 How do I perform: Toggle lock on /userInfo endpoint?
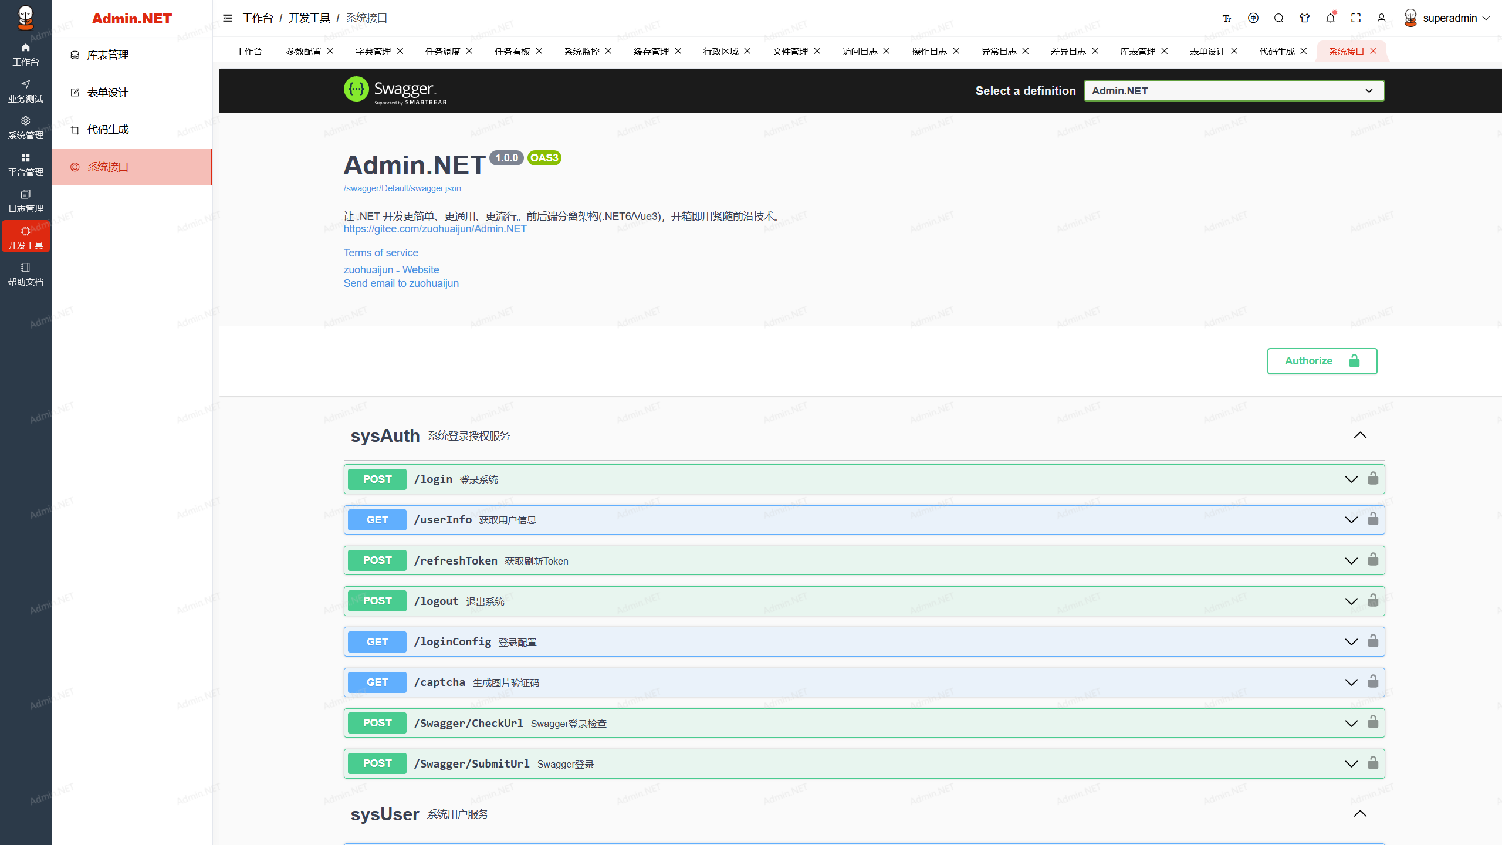click(1373, 519)
